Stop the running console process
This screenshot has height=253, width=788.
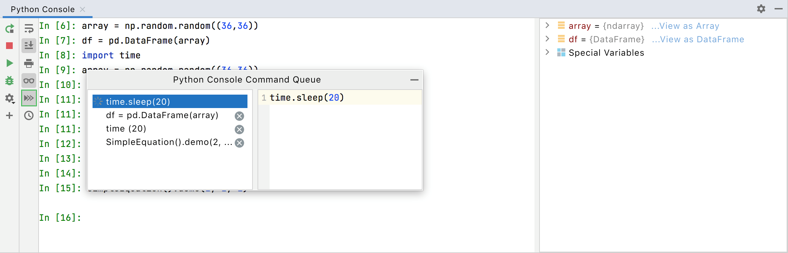pyautogui.click(x=10, y=45)
